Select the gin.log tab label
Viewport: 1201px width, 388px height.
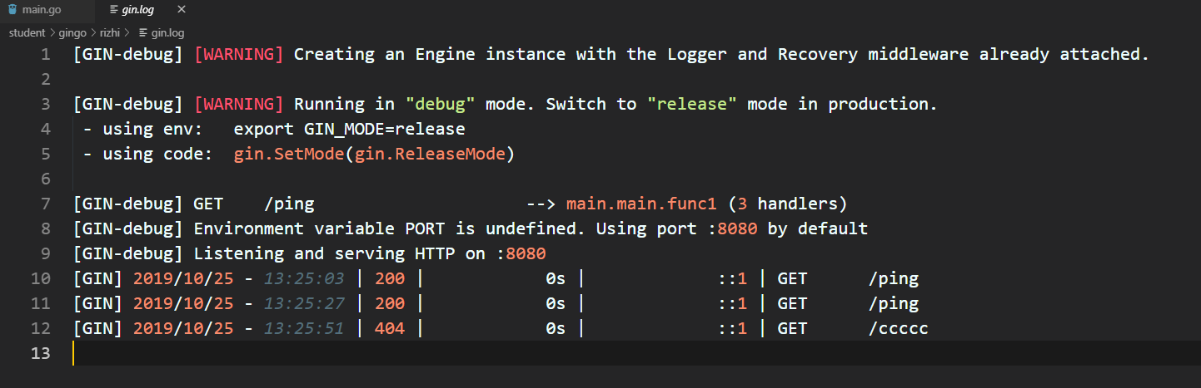[x=138, y=10]
